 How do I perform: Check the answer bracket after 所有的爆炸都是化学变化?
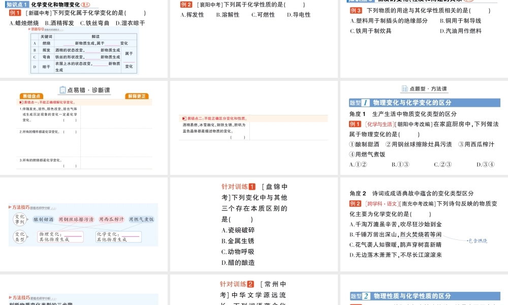coord(70,132)
